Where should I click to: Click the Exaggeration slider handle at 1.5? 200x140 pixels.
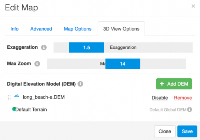87,47
